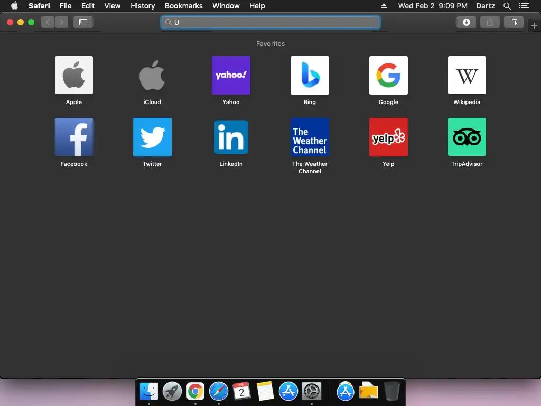Click the Share toolbar button

click(490, 22)
